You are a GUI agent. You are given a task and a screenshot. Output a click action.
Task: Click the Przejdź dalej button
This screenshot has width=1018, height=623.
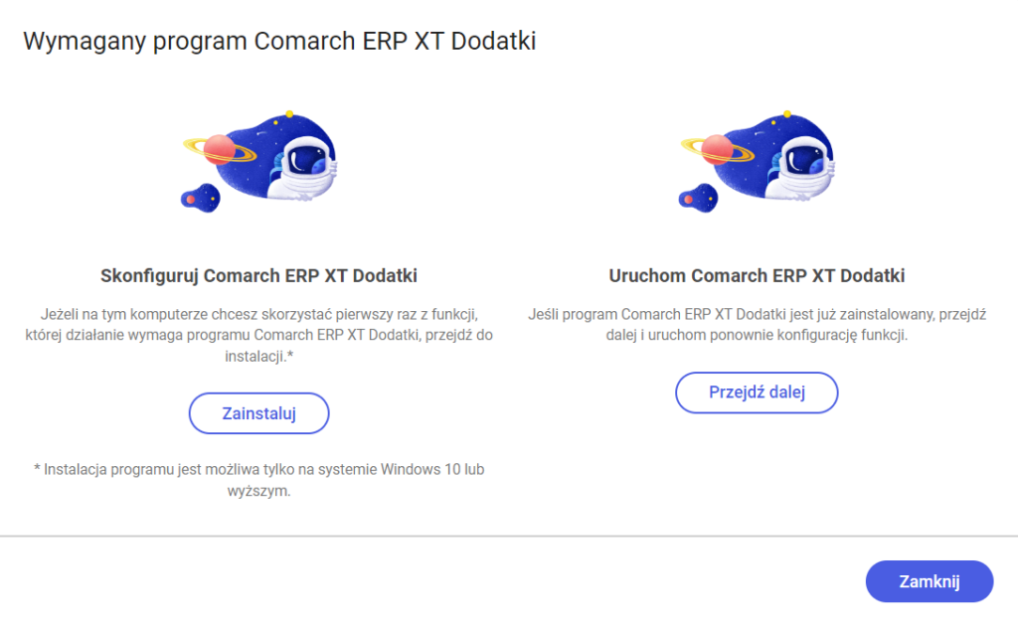point(757,392)
